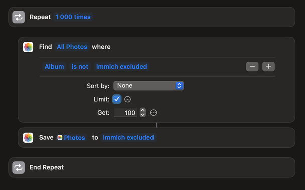
Task: Click the Get count field showing 100
Action: tap(125, 113)
